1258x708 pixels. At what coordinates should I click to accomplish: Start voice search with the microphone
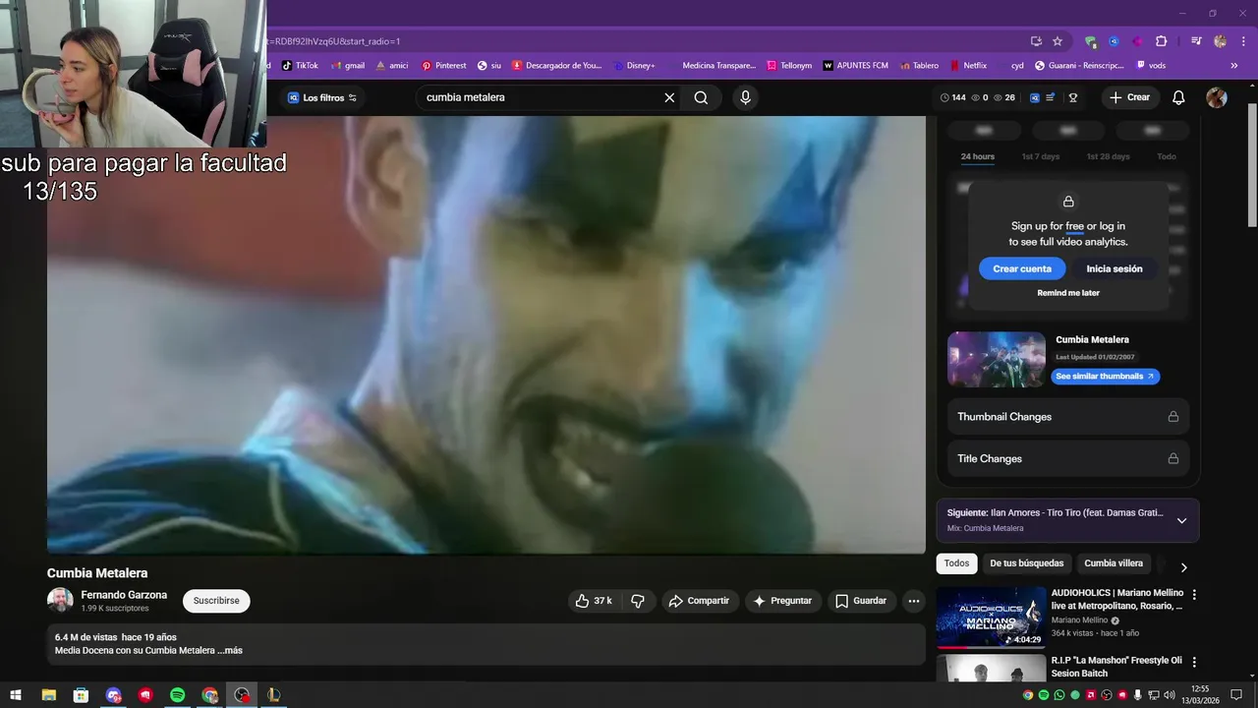745,97
